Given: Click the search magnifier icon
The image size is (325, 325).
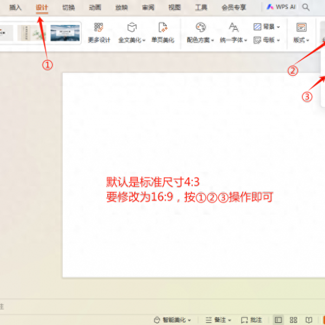Looking at the screenshot, I should point(307,8).
